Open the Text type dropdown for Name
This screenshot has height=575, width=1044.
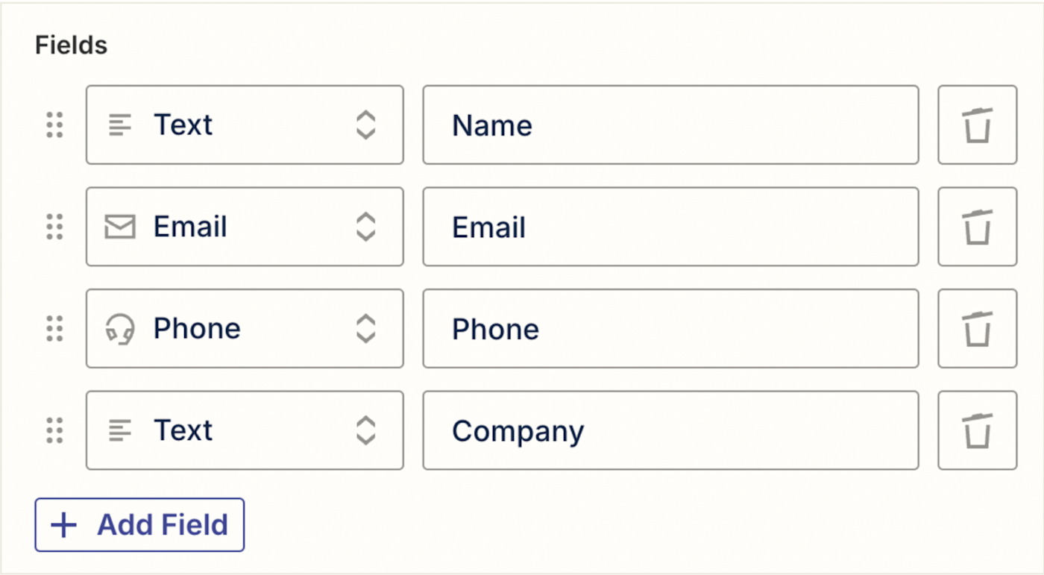tap(245, 125)
